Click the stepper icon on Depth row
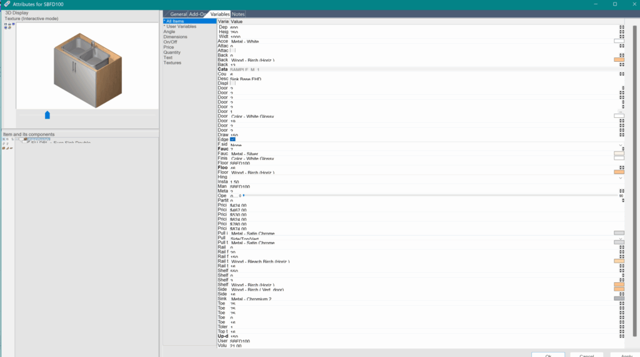Image resolution: width=640 pixels, height=357 pixels. 621,27
